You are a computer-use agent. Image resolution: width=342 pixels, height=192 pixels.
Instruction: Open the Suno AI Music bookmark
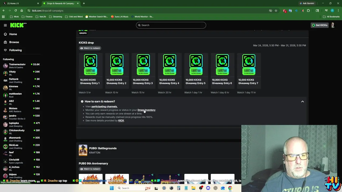(x=120, y=17)
